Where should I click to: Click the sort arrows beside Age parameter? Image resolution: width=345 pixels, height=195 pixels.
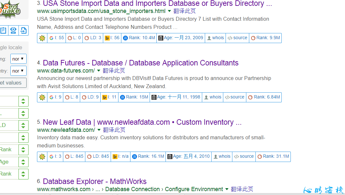(x=23, y=162)
